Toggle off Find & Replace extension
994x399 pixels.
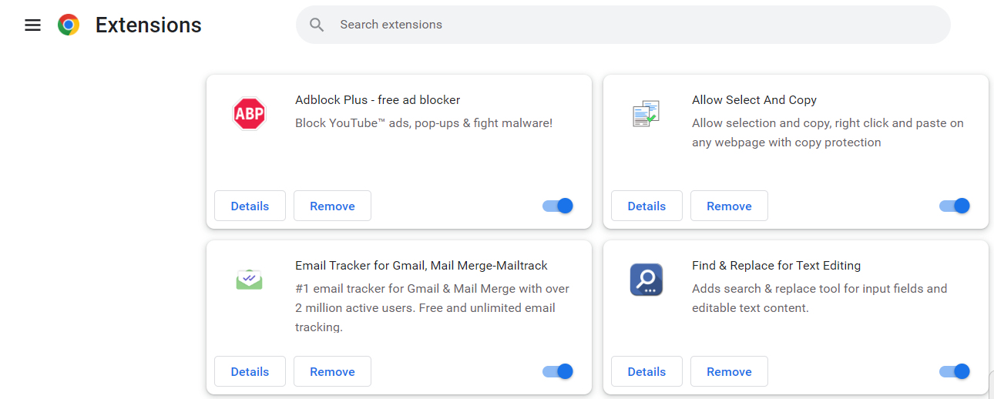[954, 371]
